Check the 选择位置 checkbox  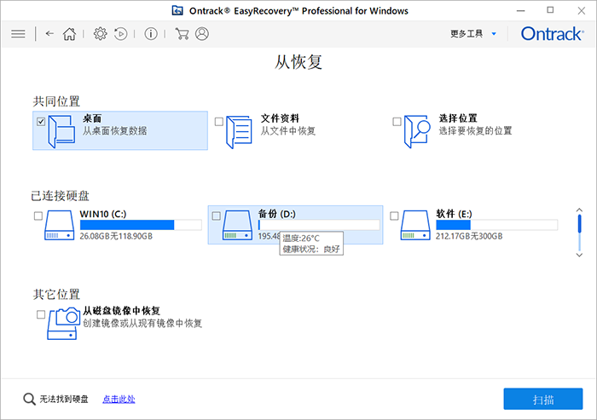[x=397, y=122]
